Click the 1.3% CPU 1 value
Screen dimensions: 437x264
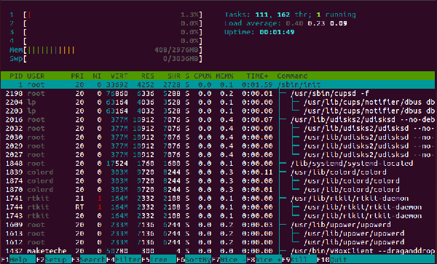click(190, 15)
